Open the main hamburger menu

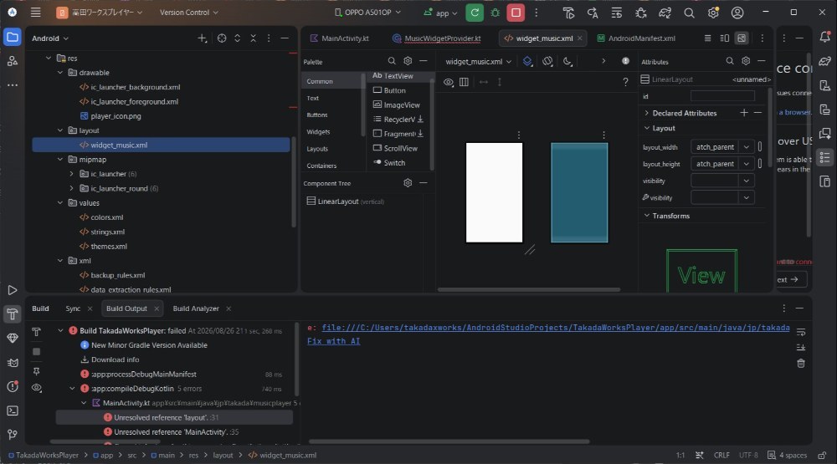[36, 13]
